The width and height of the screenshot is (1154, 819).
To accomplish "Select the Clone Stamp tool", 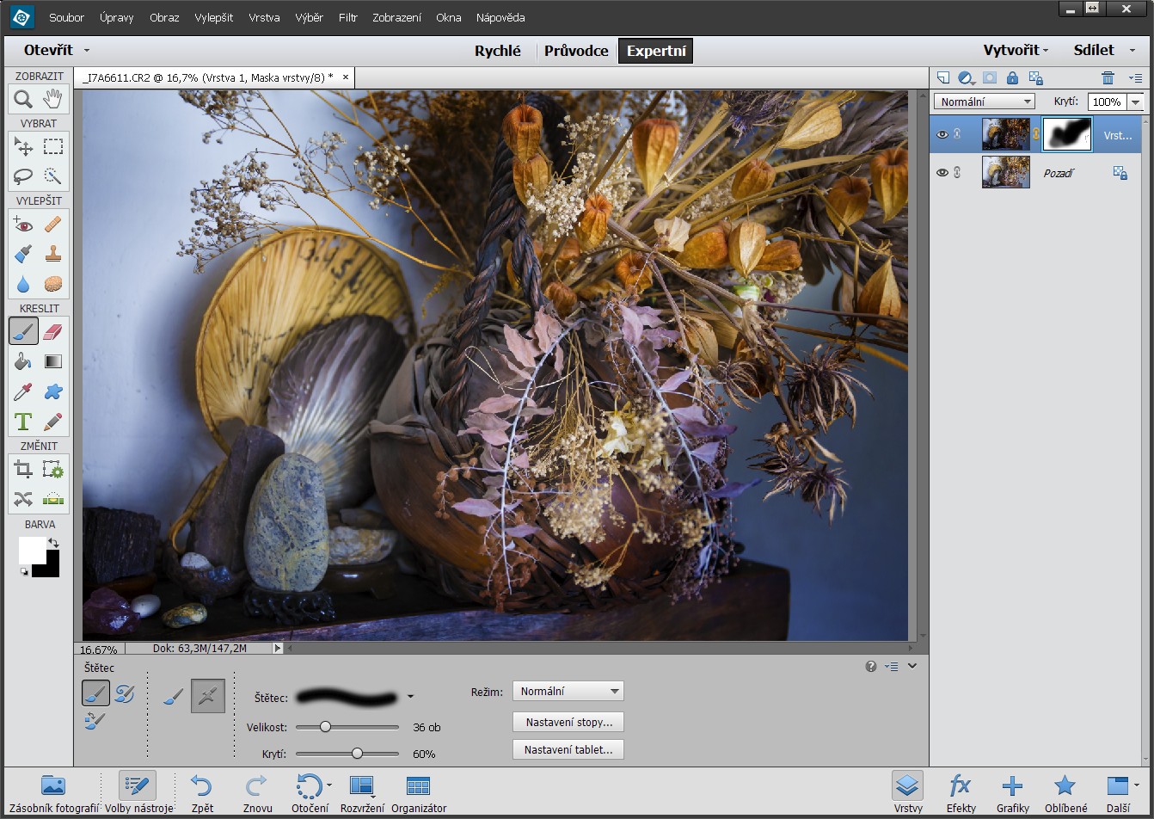I will (x=53, y=255).
